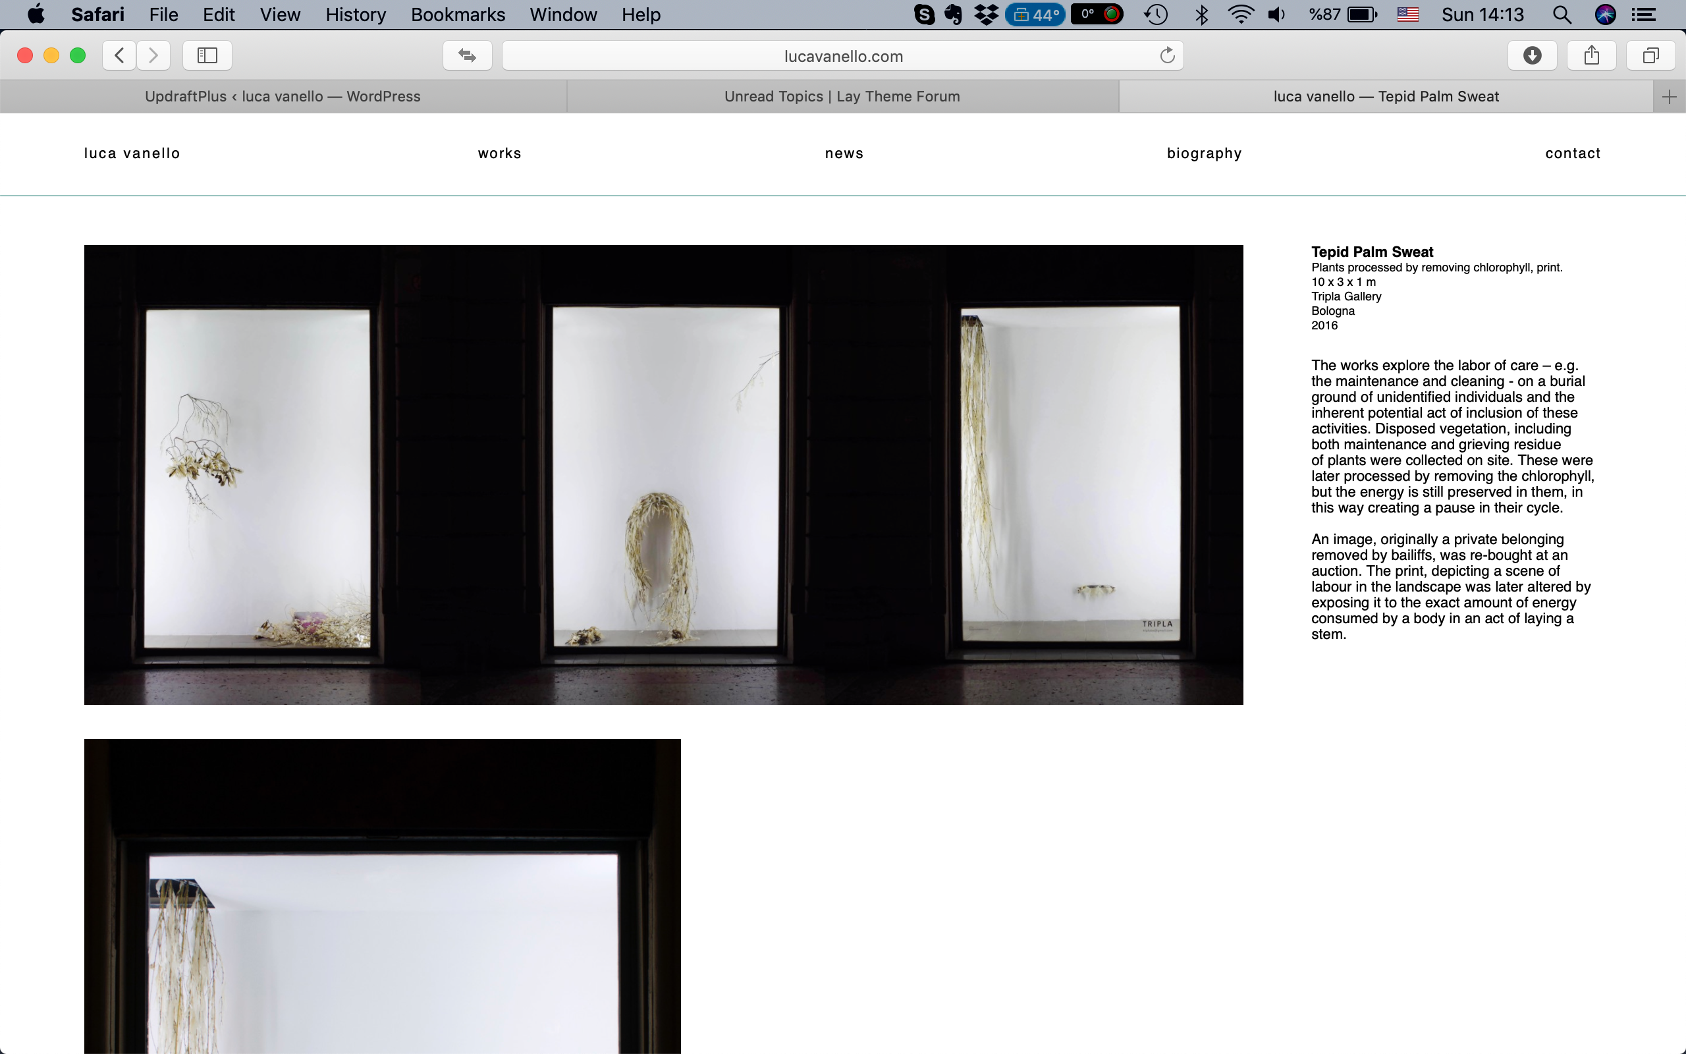This screenshot has width=1686, height=1054.
Task: Click the lucavanello.com address field
Action: tap(842, 56)
